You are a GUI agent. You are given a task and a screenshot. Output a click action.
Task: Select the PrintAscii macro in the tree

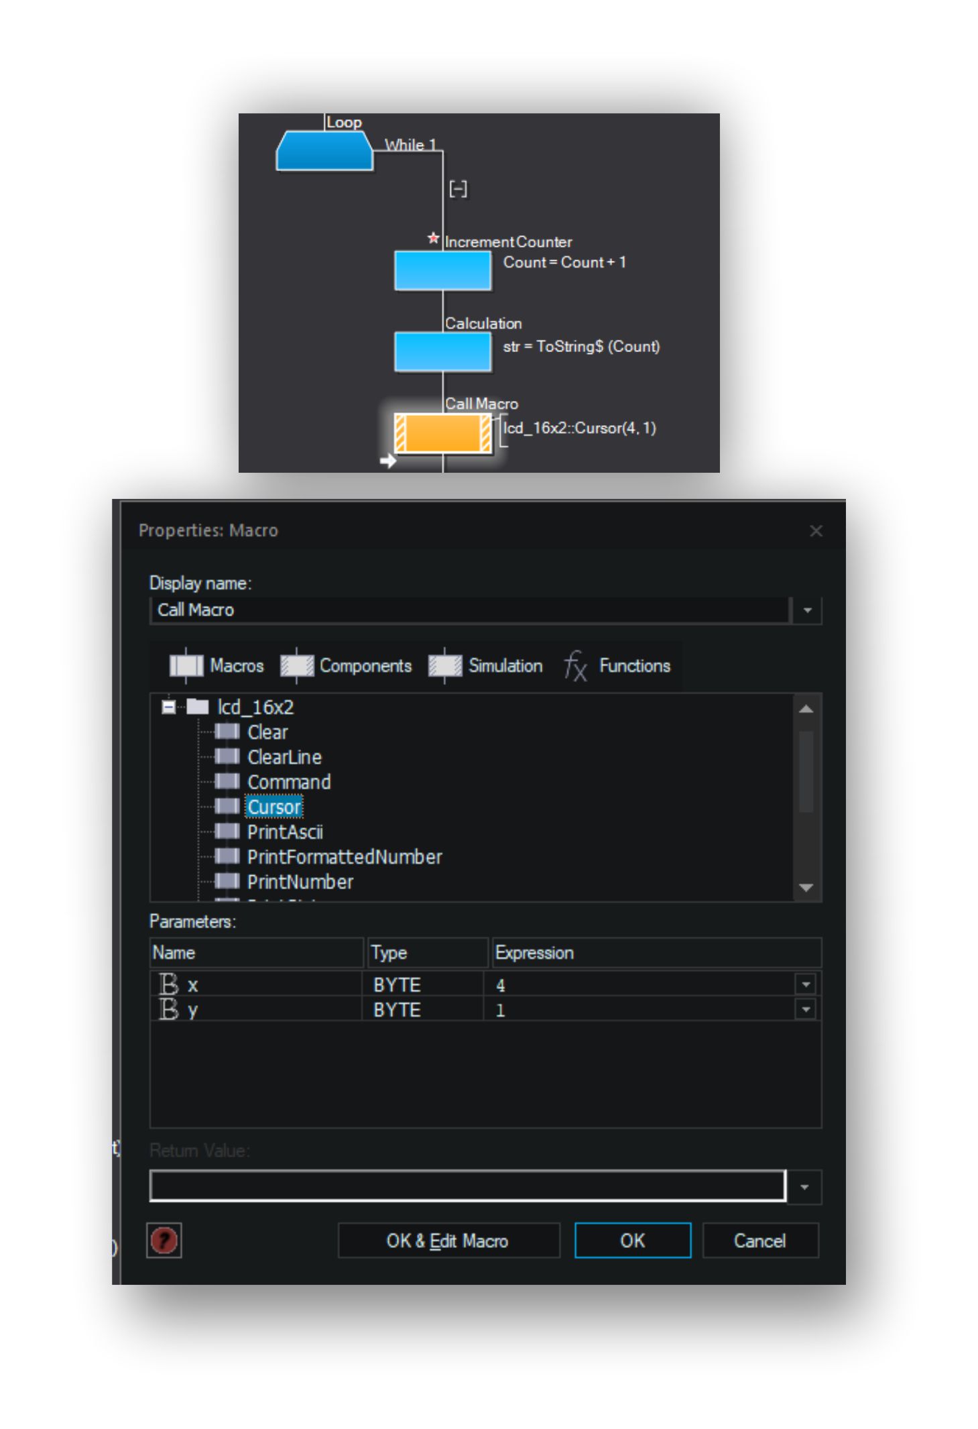[285, 832]
